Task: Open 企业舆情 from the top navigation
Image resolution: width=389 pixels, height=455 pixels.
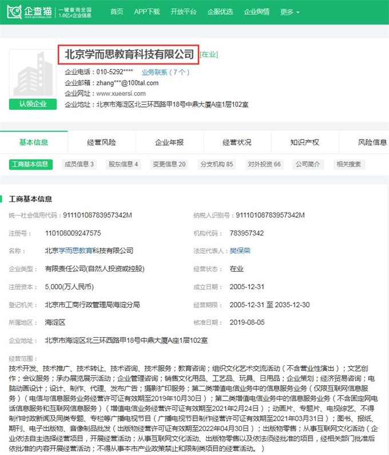Action: [256, 12]
